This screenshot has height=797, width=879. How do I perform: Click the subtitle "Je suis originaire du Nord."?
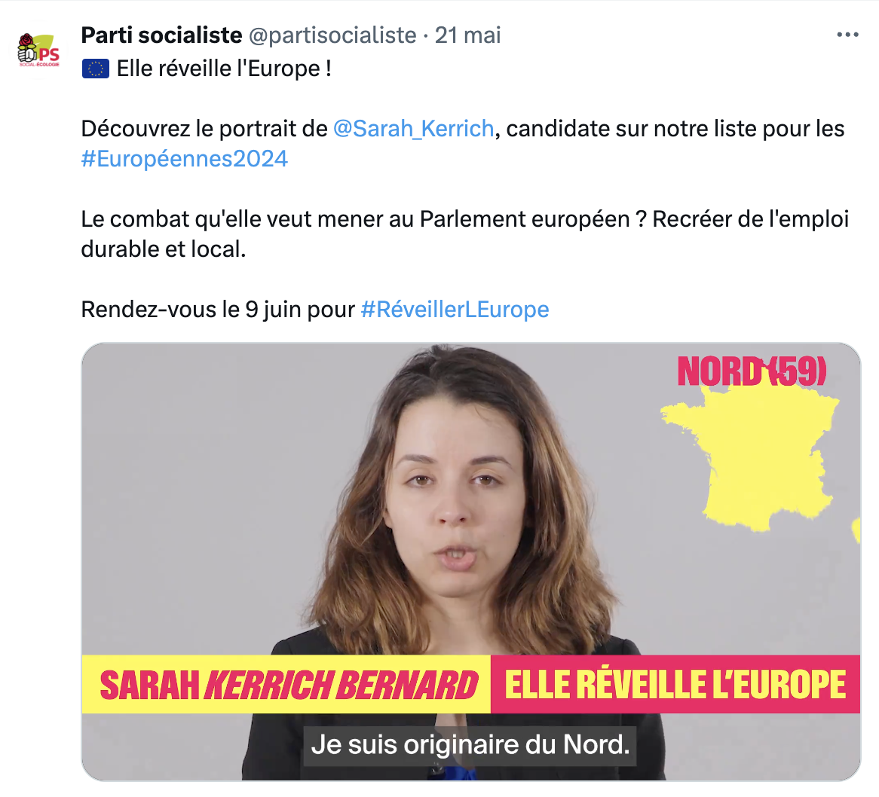(470, 745)
